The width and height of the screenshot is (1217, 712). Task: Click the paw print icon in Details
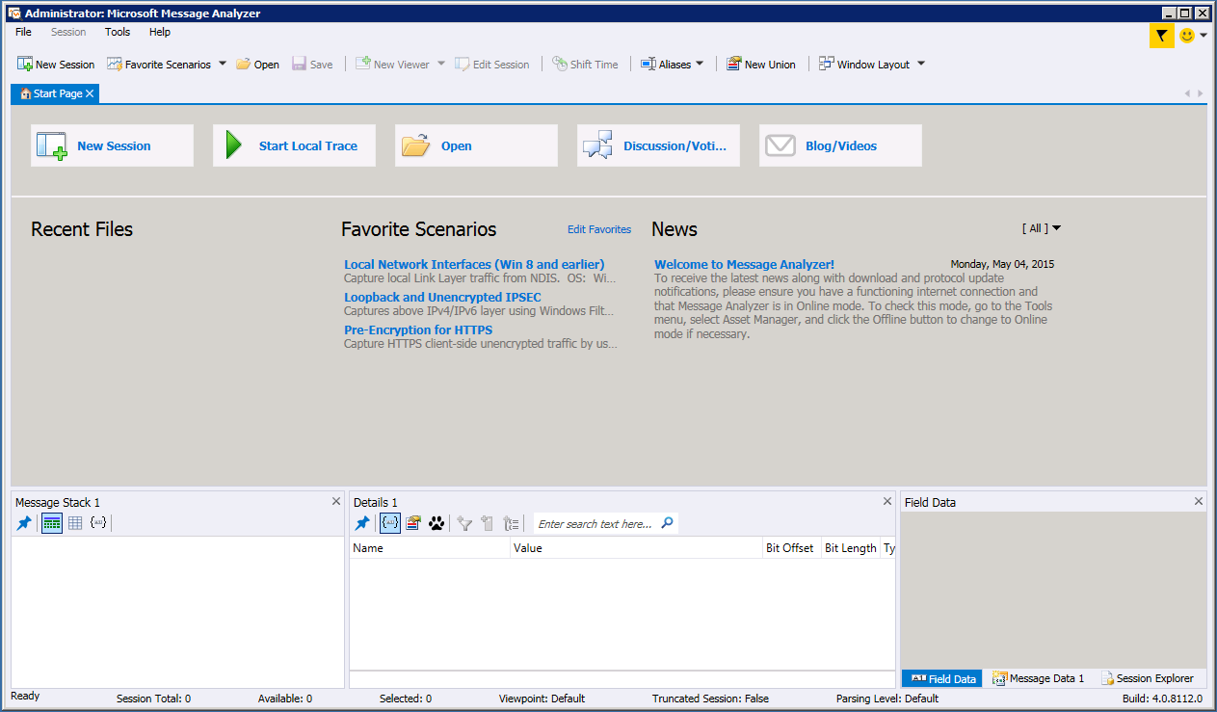tap(437, 523)
